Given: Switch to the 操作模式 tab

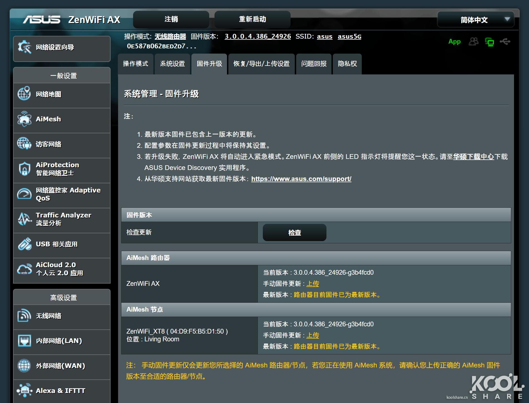Looking at the screenshot, I should tap(135, 64).
